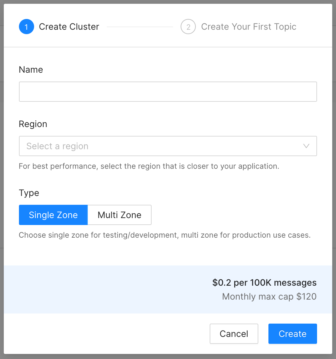This screenshot has height=359, width=336.
Task: Click the line connecting the two steps
Action: click(140, 27)
